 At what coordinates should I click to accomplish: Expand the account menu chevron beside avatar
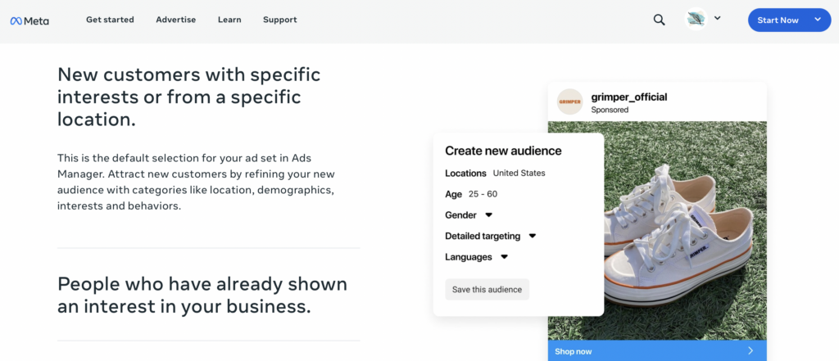coord(718,18)
